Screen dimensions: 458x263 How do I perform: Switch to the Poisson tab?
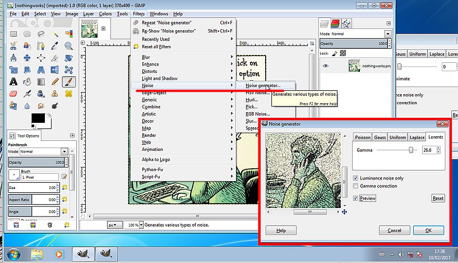click(363, 137)
